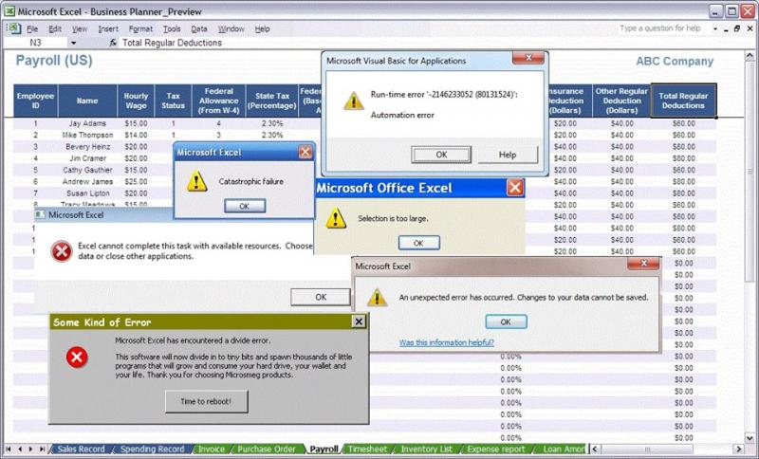Click the horizontal scrollbar left arrow

click(x=596, y=449)
